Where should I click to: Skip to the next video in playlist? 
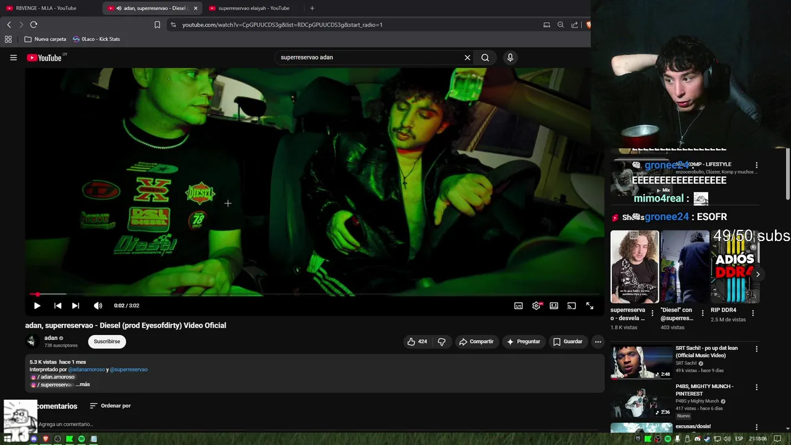(x=75, y=305)
